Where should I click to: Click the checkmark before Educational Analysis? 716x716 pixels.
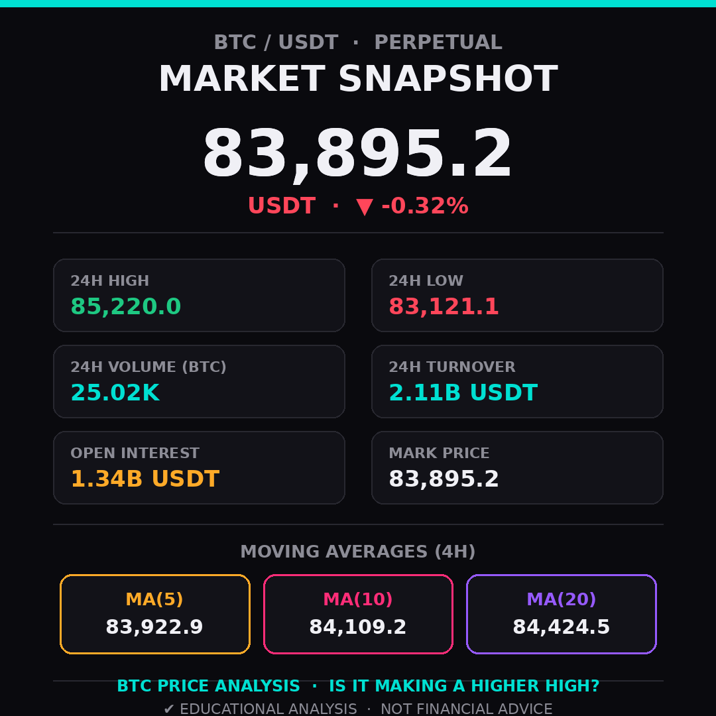click(x=169, y=709)
